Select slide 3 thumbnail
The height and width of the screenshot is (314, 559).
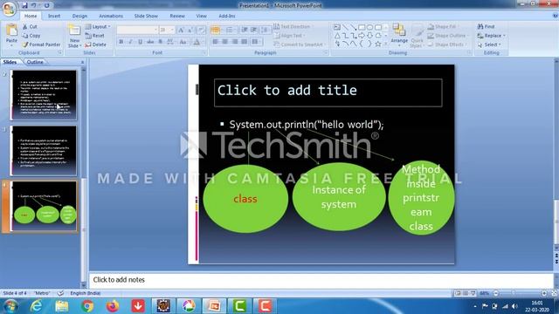44,151
